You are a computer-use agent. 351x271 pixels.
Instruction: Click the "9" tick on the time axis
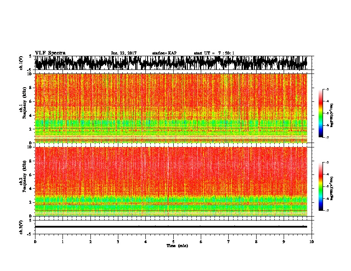[284, 242]
